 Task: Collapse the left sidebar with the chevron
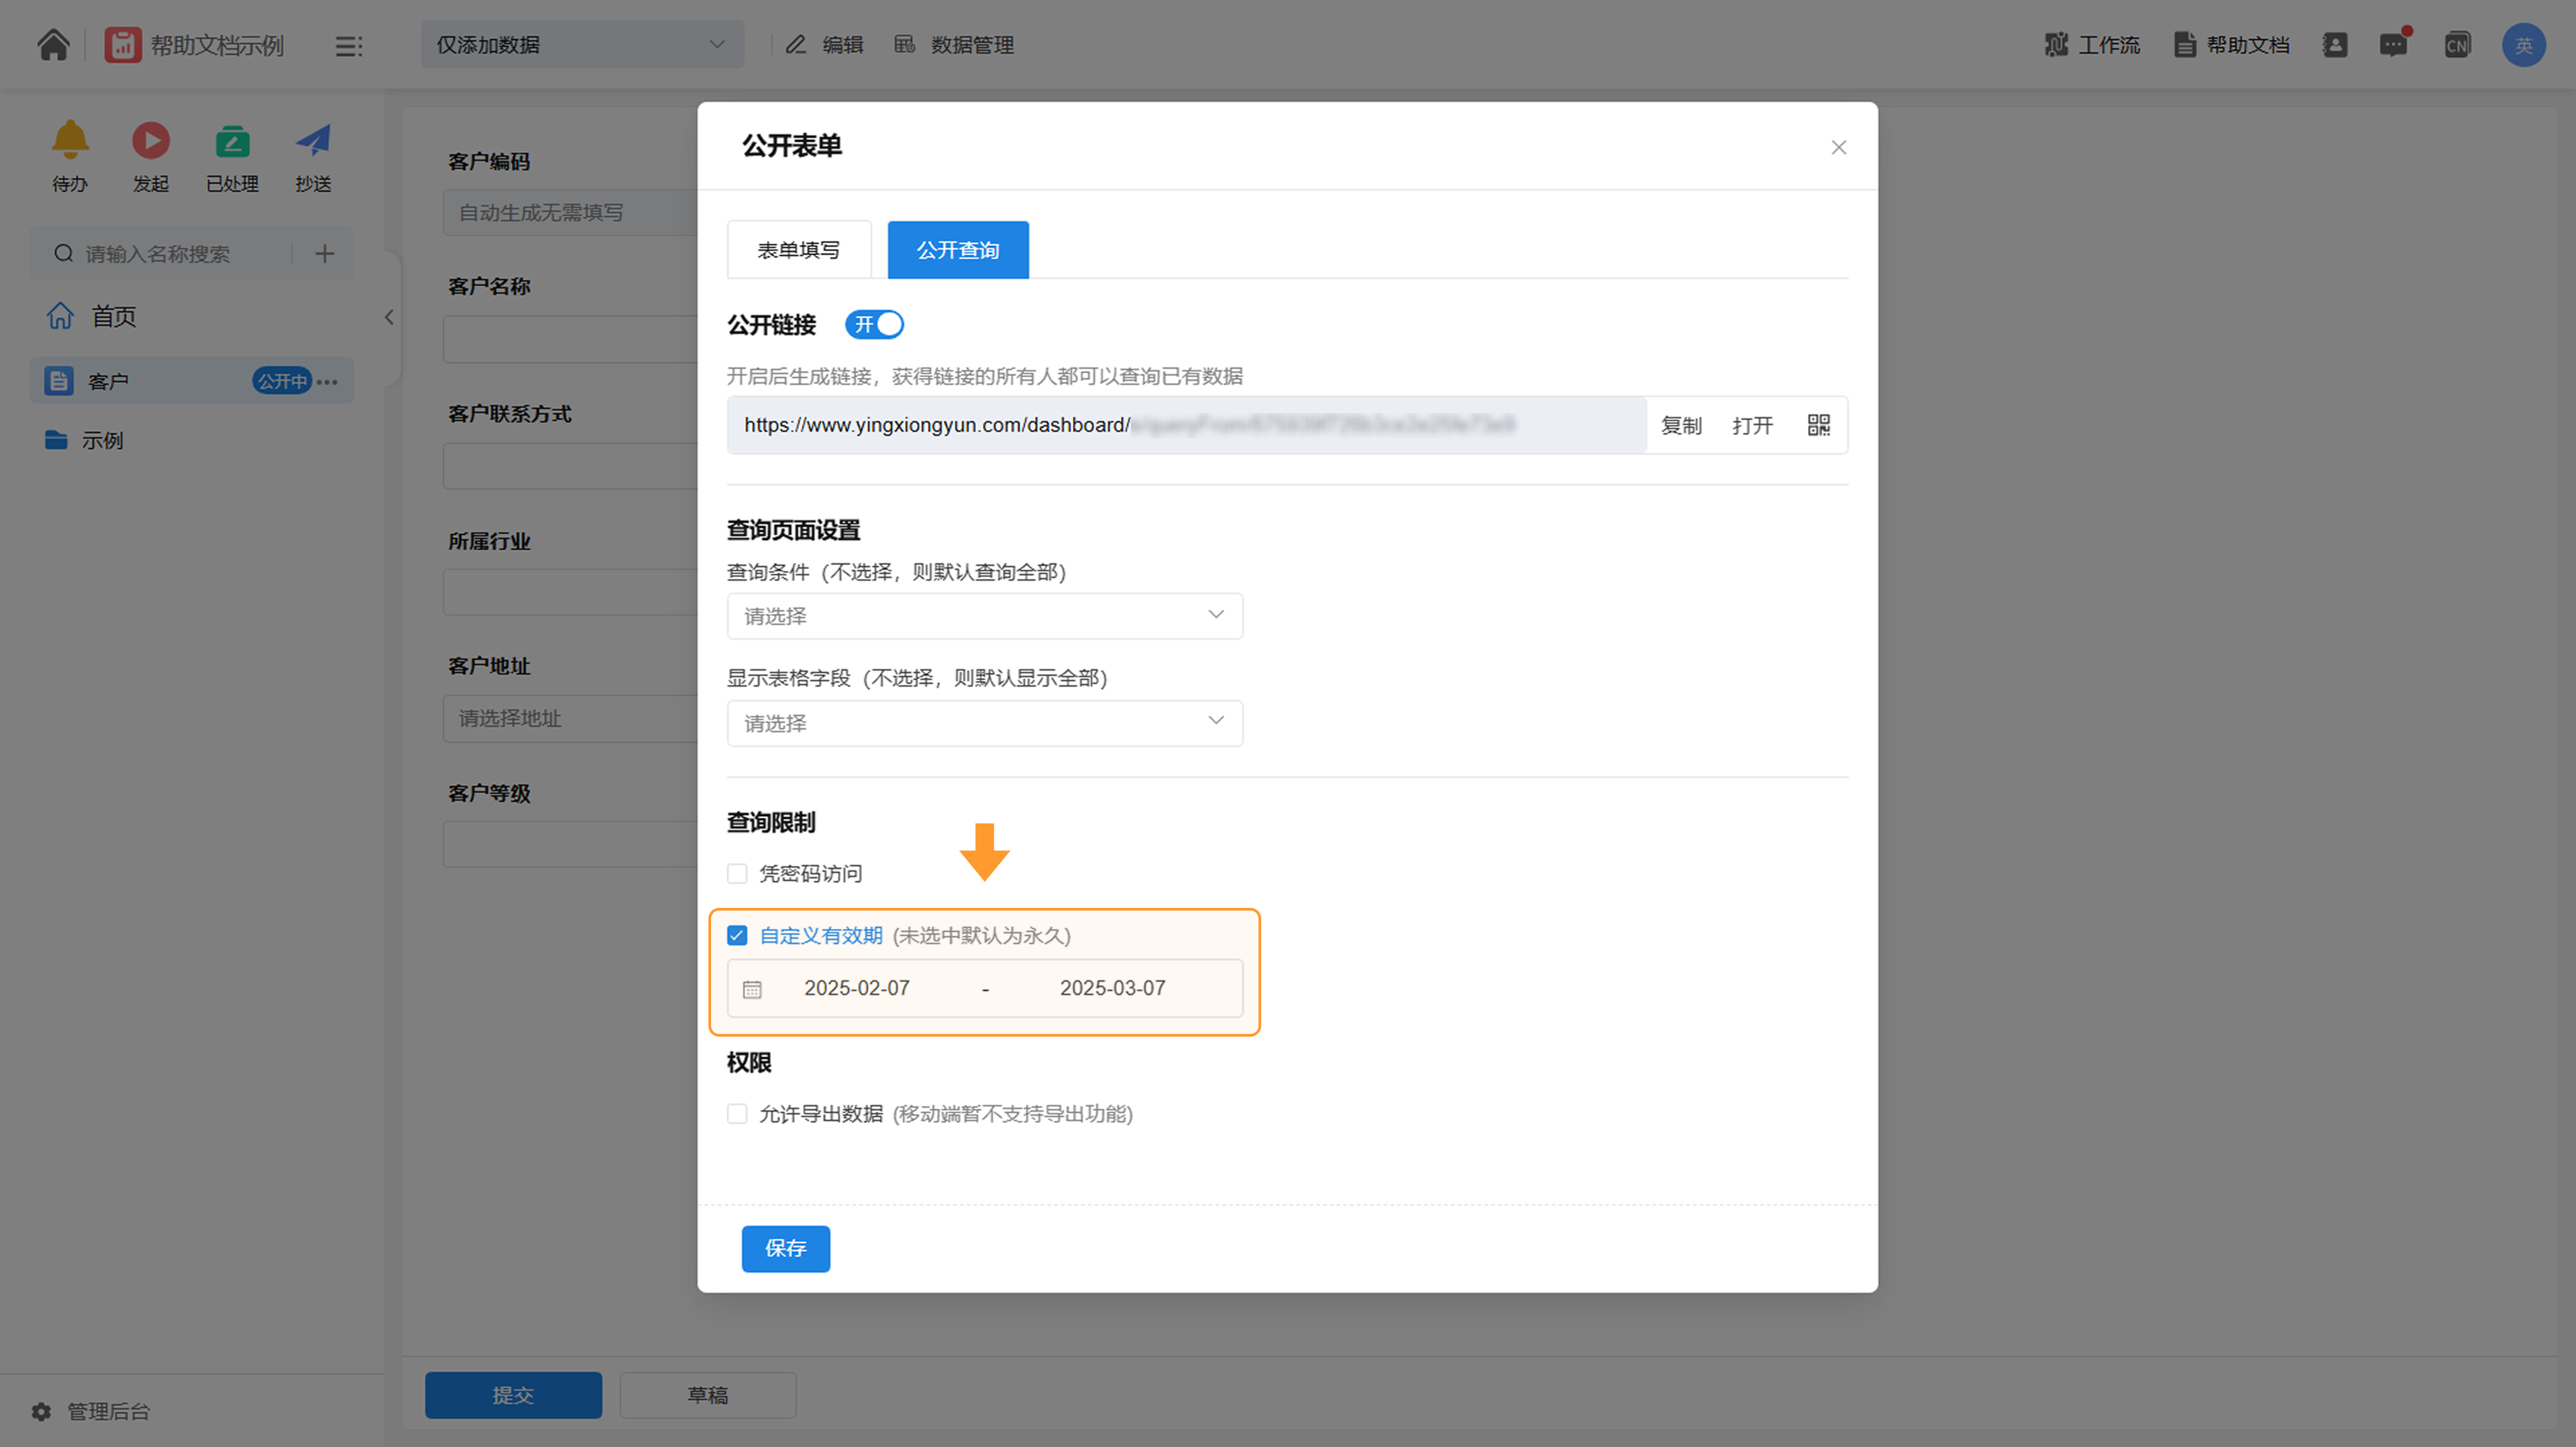[389, 318]
